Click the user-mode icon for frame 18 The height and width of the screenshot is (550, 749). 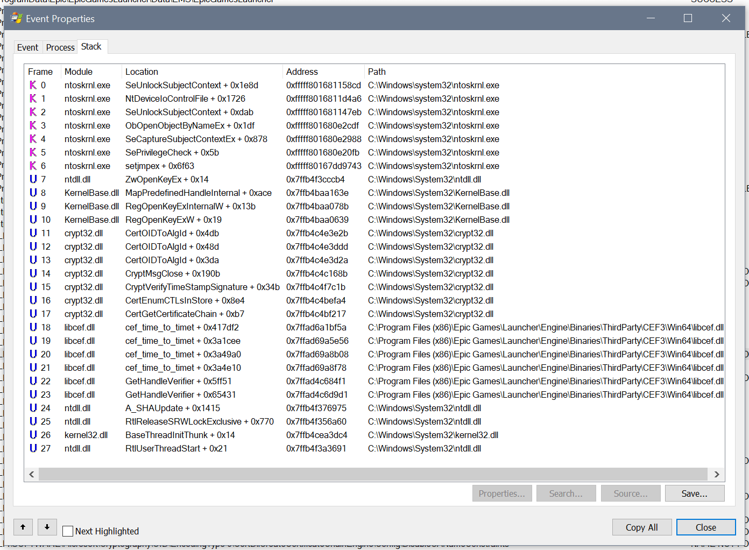click(33, 327)
